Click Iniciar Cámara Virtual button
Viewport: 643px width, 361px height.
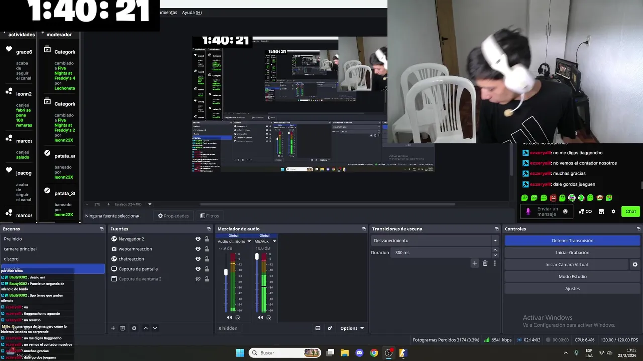coord(566,265)
